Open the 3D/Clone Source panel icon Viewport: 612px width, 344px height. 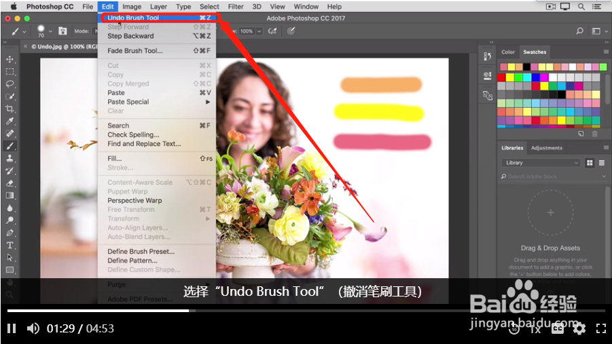click(488, 95)
